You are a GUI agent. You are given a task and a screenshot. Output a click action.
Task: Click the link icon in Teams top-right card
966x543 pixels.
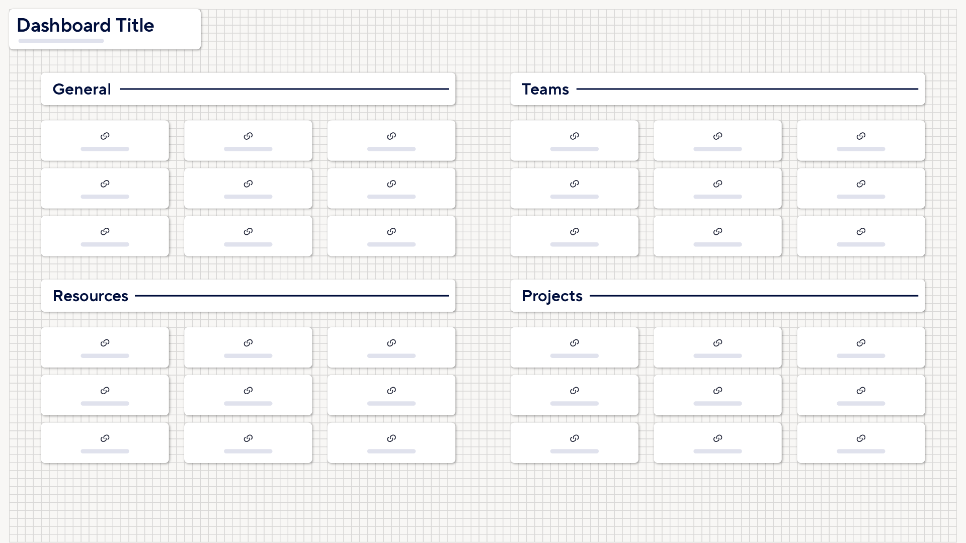pyautogui.click(x=860, y=136)
